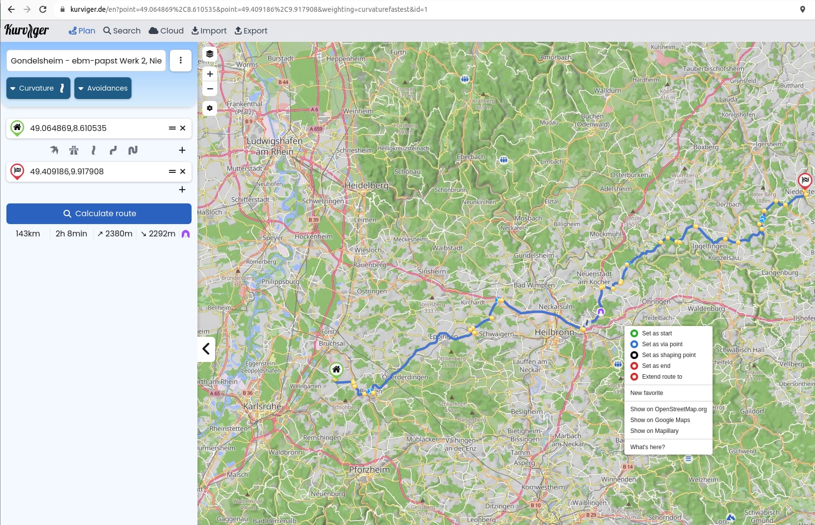
Task: Select the highway routing profile icon
Action: 74,150
